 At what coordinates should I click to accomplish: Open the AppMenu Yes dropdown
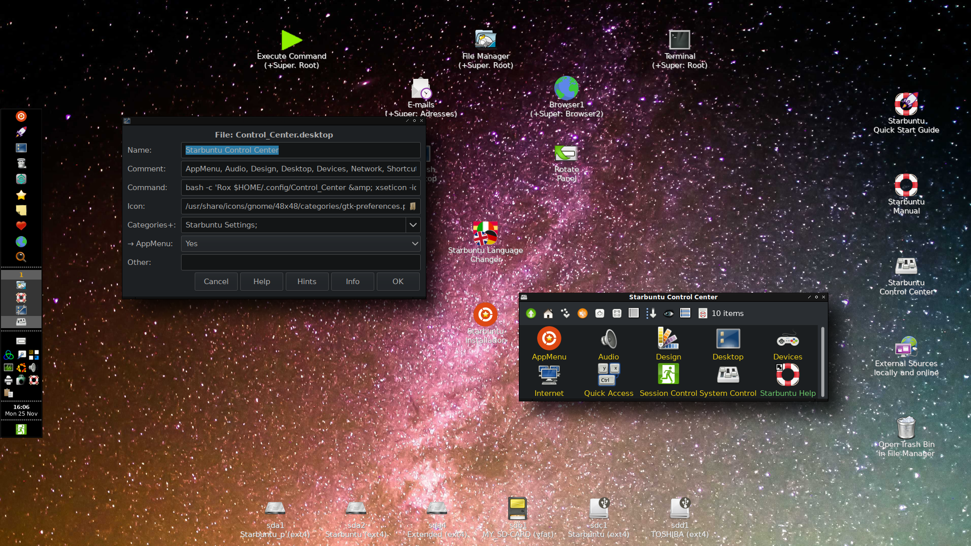[x=300, y=244]
